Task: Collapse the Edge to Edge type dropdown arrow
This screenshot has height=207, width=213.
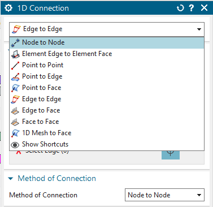Action: (x=199, y=29)
